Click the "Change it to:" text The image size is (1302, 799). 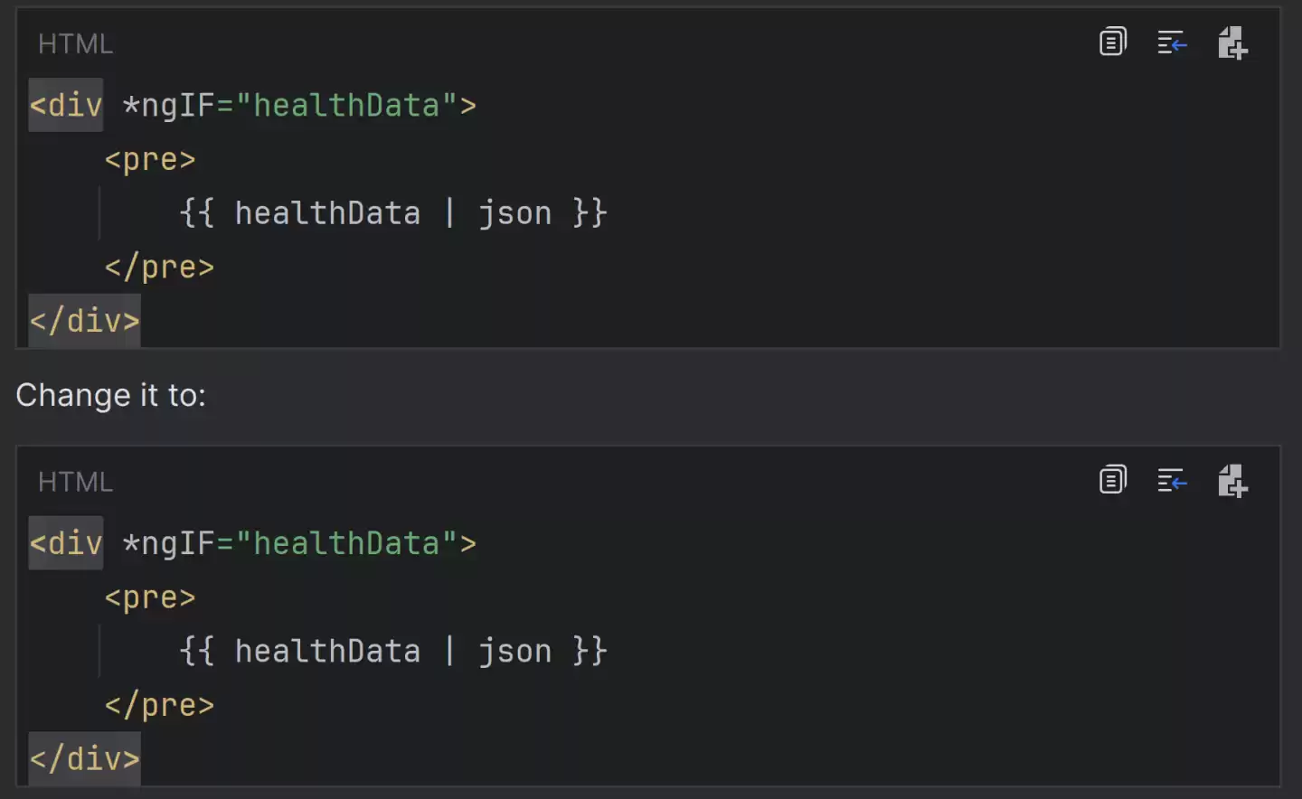111,395
